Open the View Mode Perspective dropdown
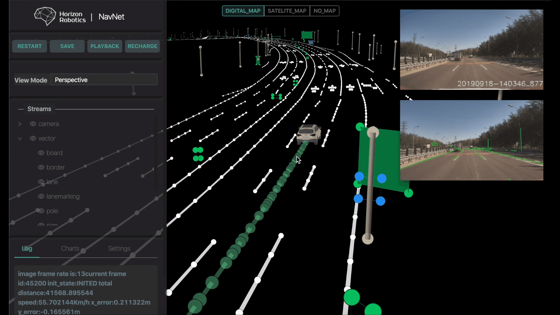The image size is (560, 315). (x=104, y=80)
